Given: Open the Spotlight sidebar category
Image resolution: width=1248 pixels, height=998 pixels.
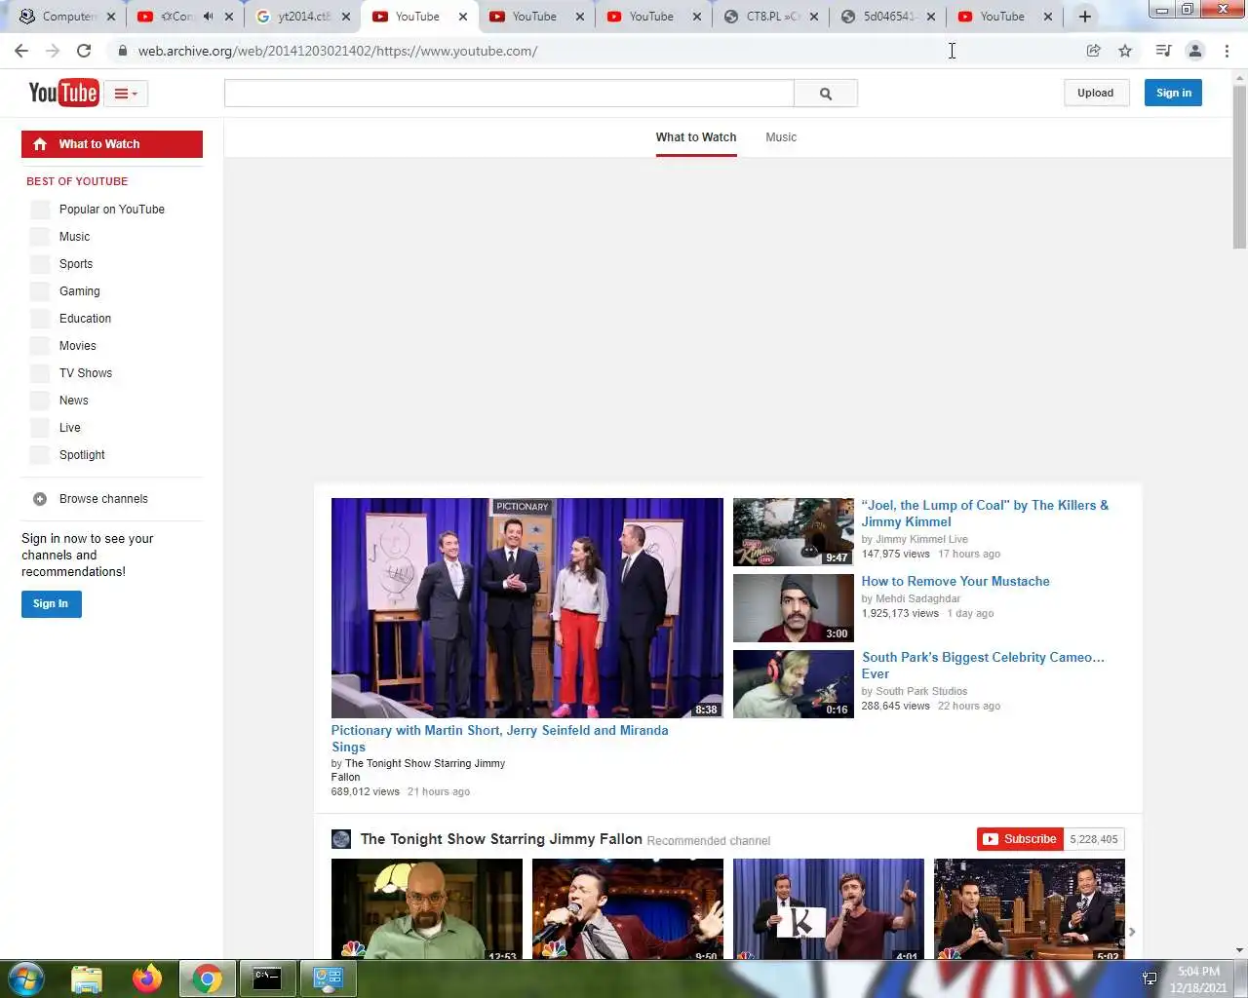Looking at the screenshot, I should coord(82,455).
